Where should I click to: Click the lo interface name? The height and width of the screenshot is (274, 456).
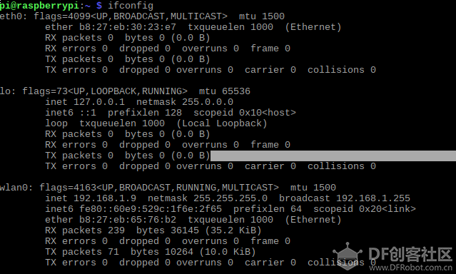coord(6,91)
